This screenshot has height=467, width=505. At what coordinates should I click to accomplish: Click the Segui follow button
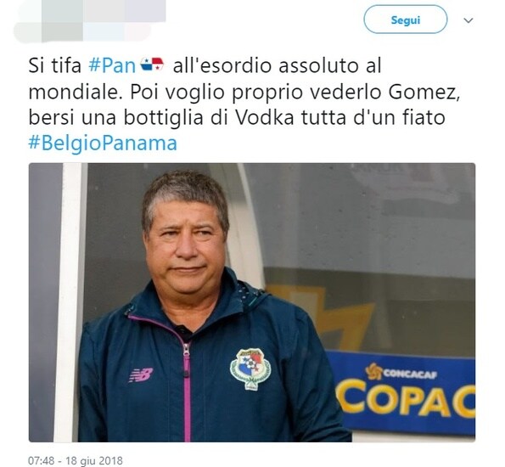pos(405,20)
